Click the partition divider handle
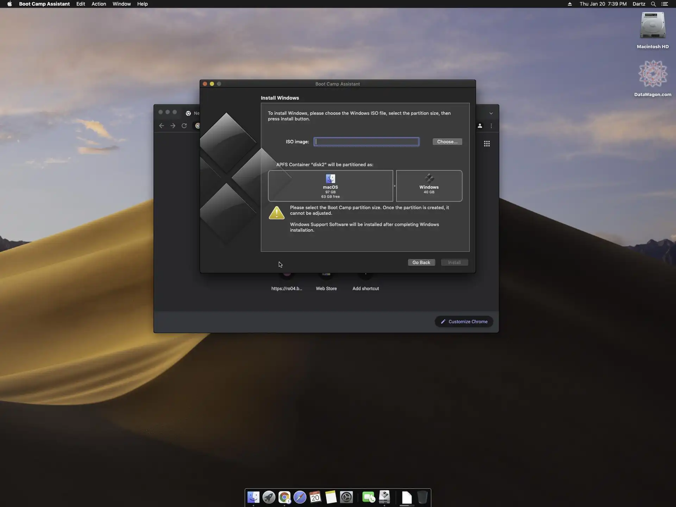This screenshot has width=676, height=507. (x=394, y=186)
